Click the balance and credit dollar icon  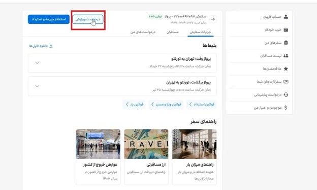(286, 108)
